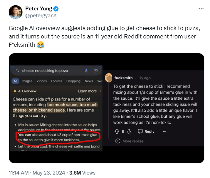This screenshot has width=210, height=178.
Task: Select the All search tab
Action: 15,81
